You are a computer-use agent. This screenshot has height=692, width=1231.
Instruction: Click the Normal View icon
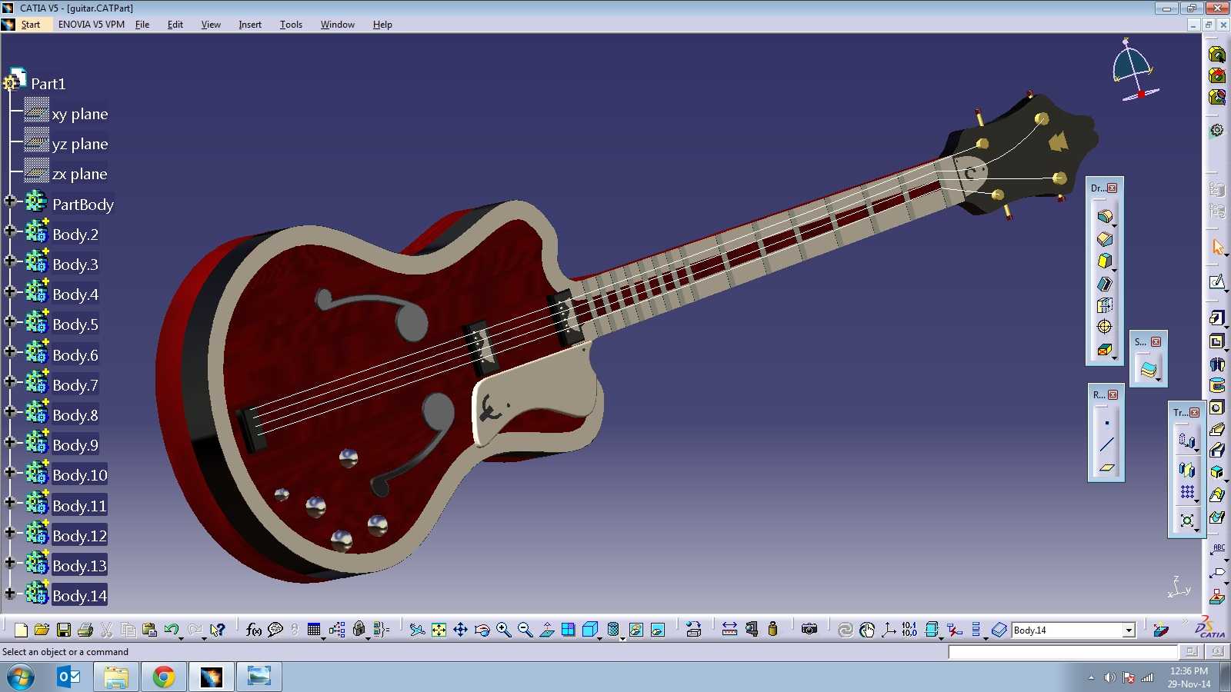[546, 630]
